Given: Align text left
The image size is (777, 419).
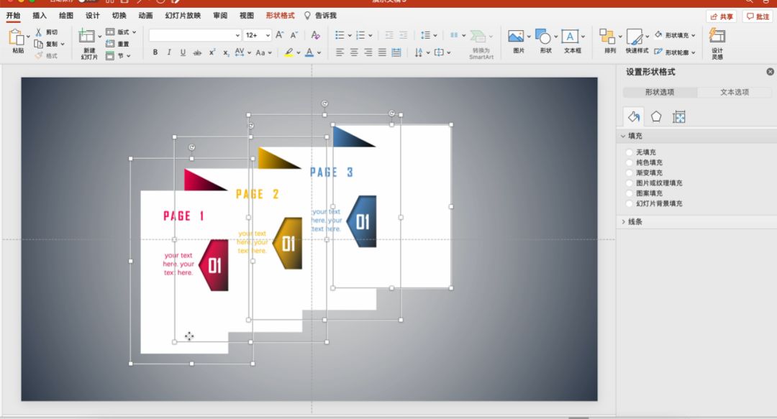Looking at the screenshot, I should click(x=340, y=52).
